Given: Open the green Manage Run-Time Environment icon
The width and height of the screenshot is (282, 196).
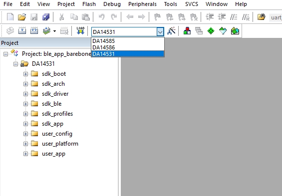Looking at the screenshot, I should pos(211,31).
